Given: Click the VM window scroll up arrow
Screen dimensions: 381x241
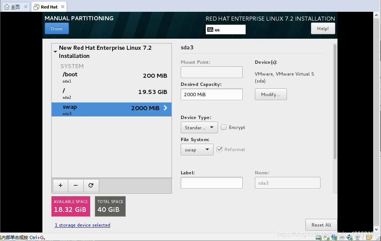Looking at the screenshot, I should coord(376,15).
